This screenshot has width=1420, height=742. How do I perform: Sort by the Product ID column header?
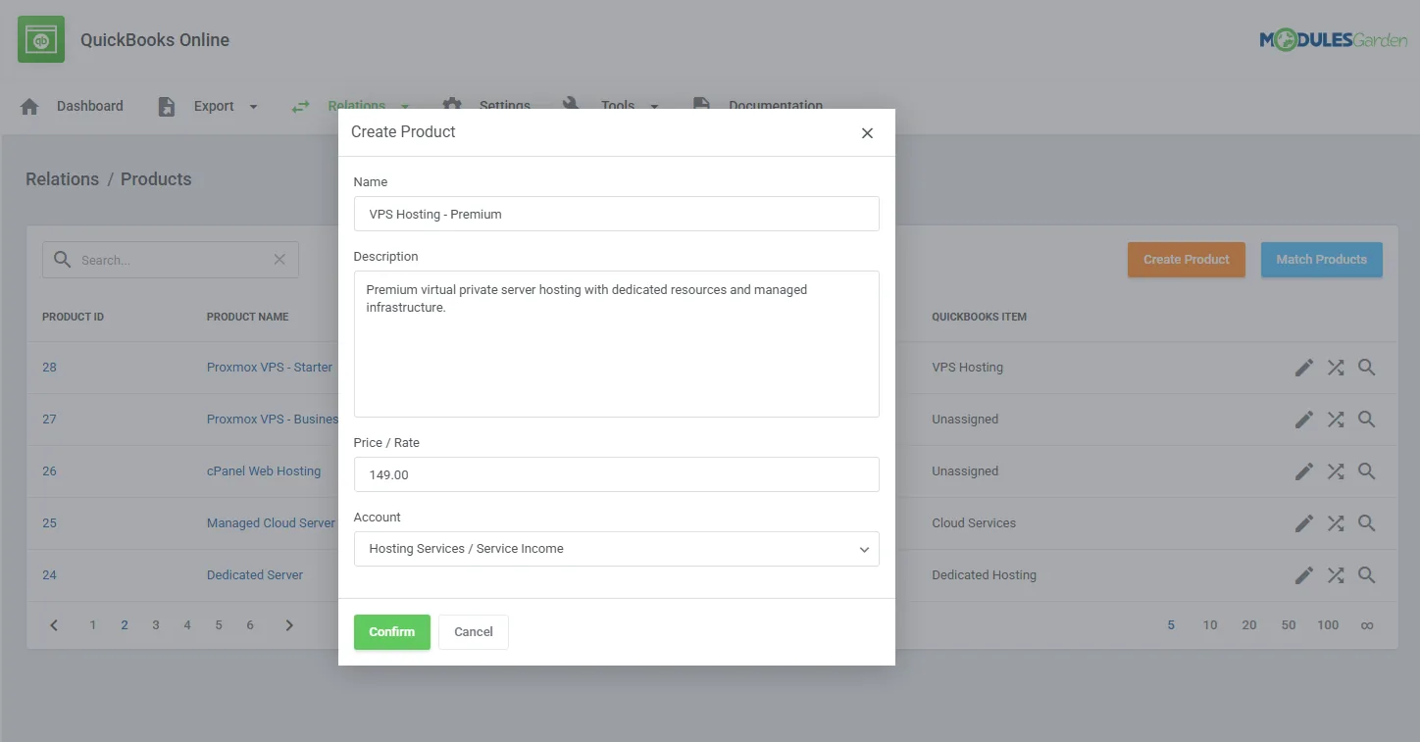tap(73, 318)
